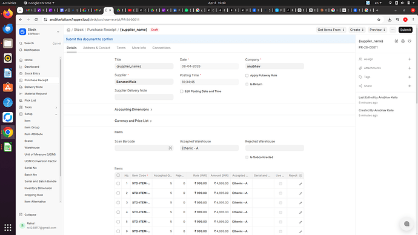Viewport: 418px width, 235px height.
Task: Reload the page in Chrome
Action: point(36,19)
